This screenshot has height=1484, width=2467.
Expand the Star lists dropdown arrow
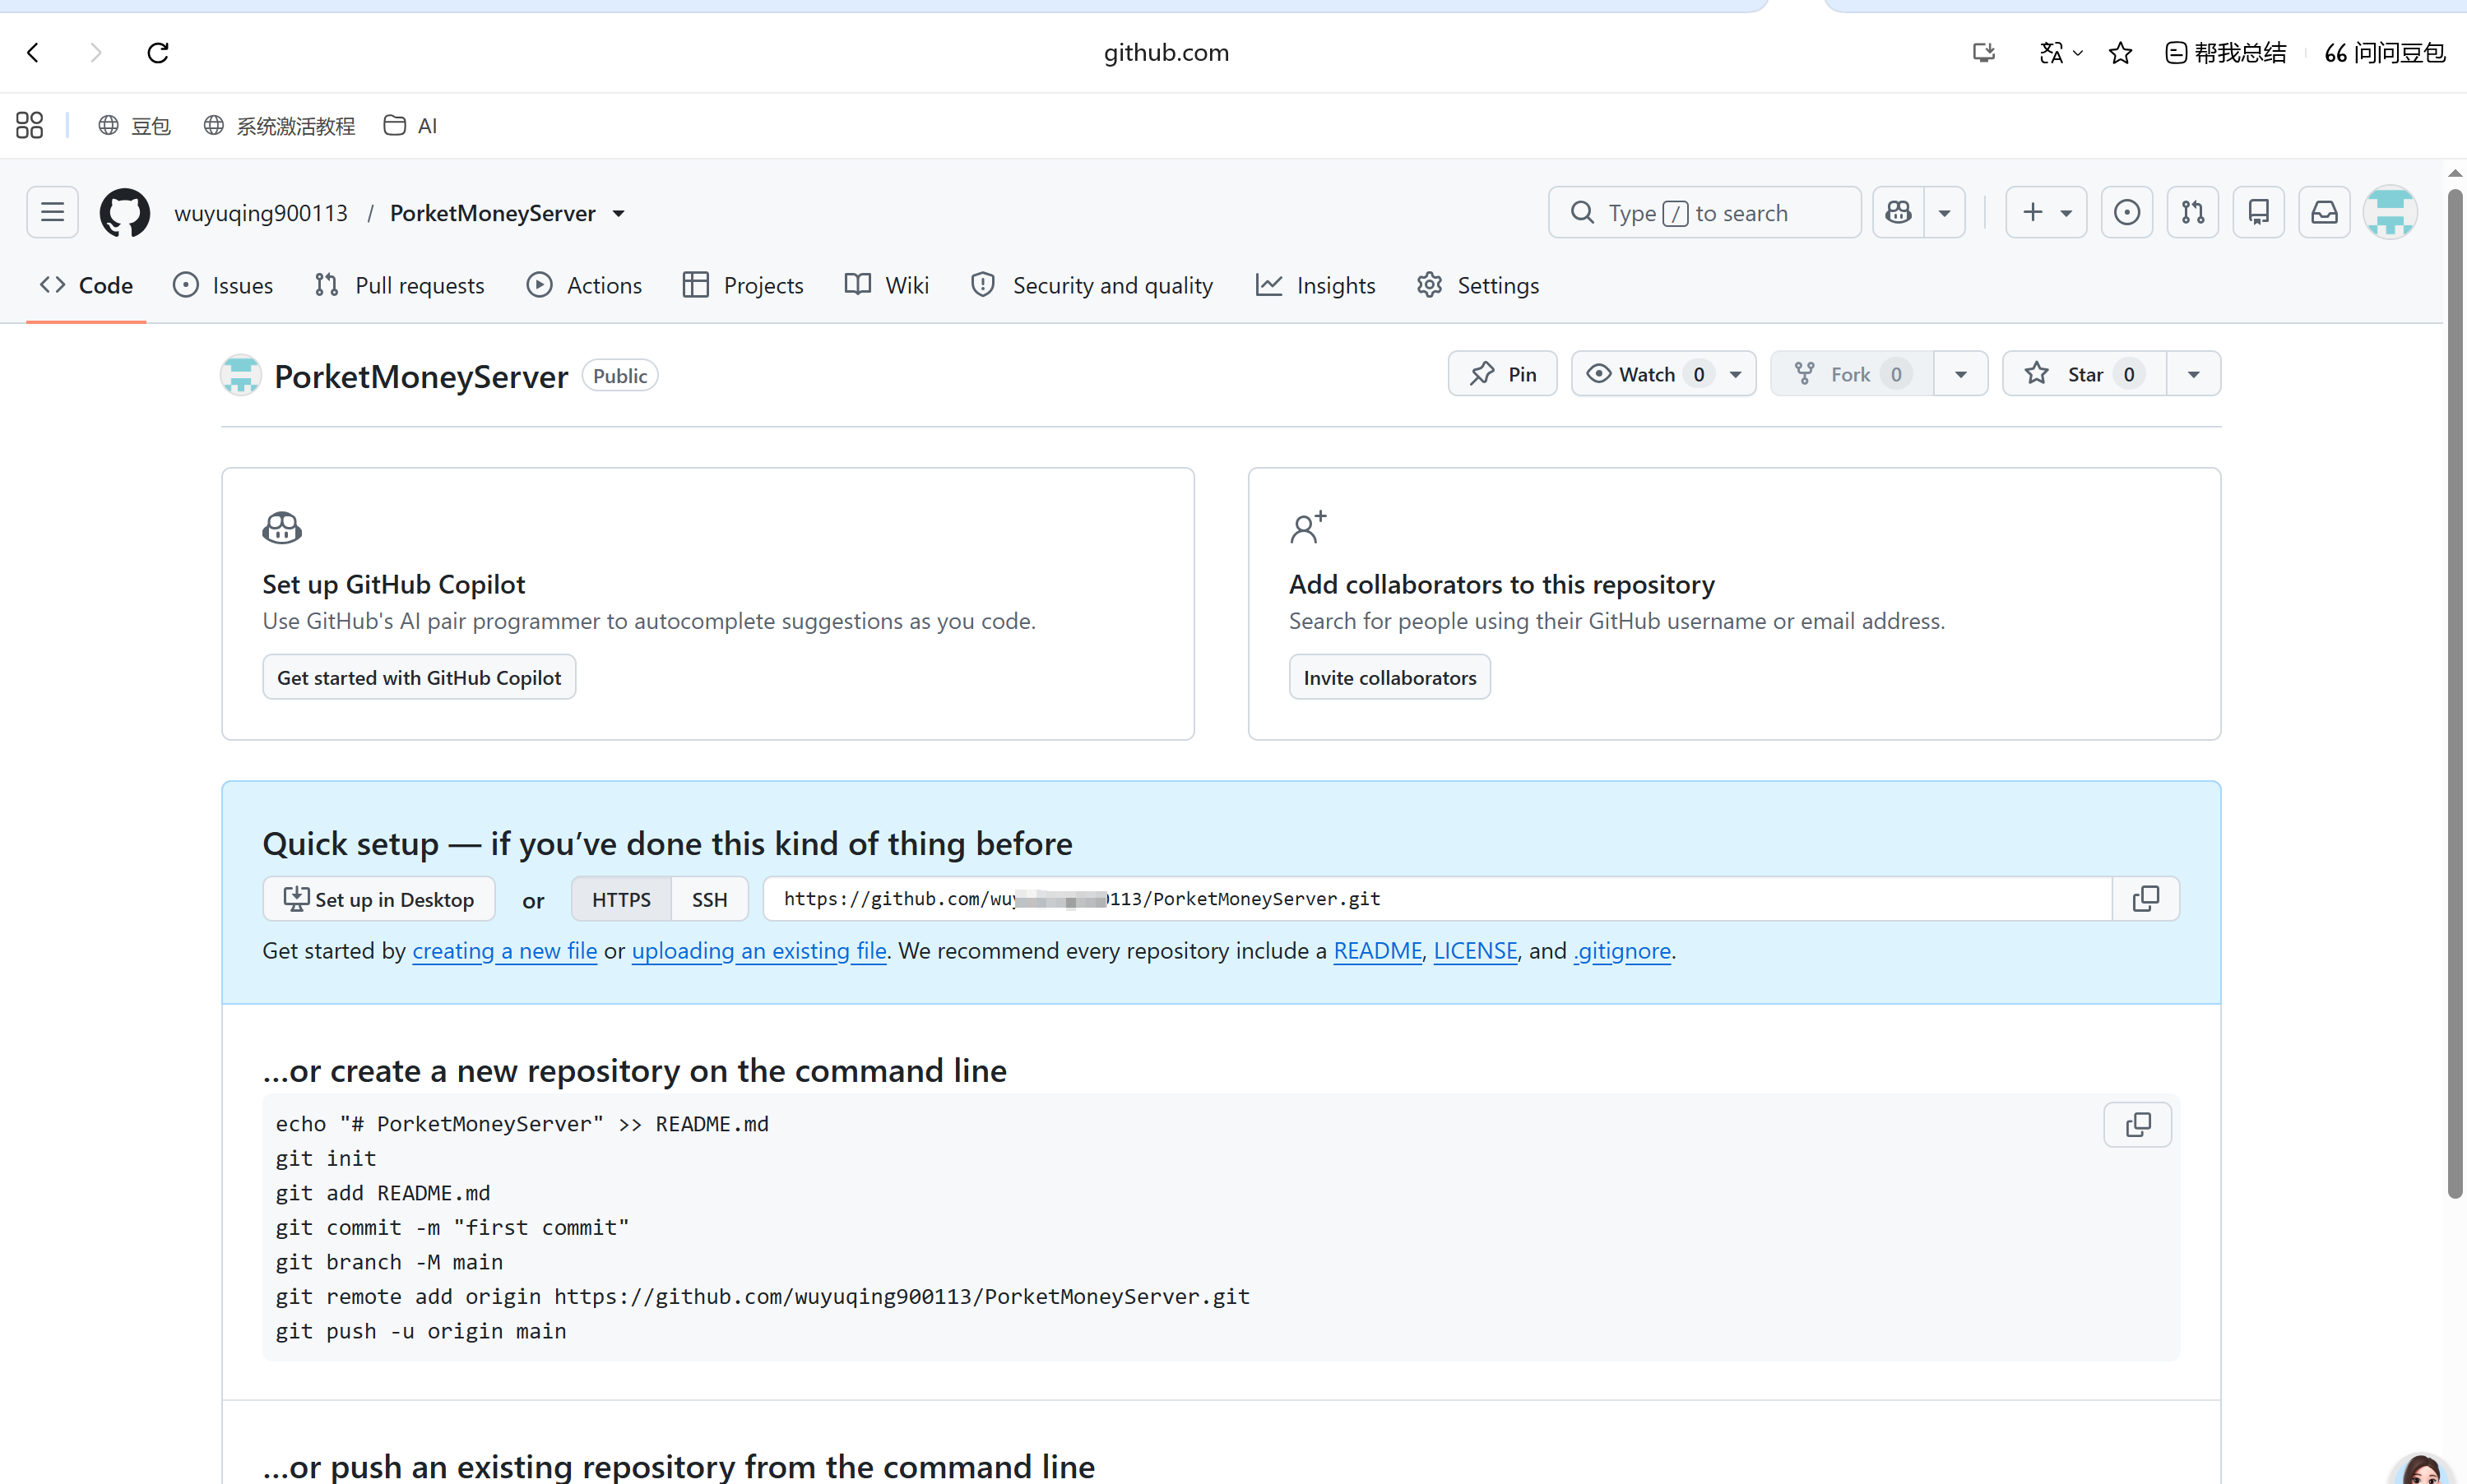coord(2194,374)
